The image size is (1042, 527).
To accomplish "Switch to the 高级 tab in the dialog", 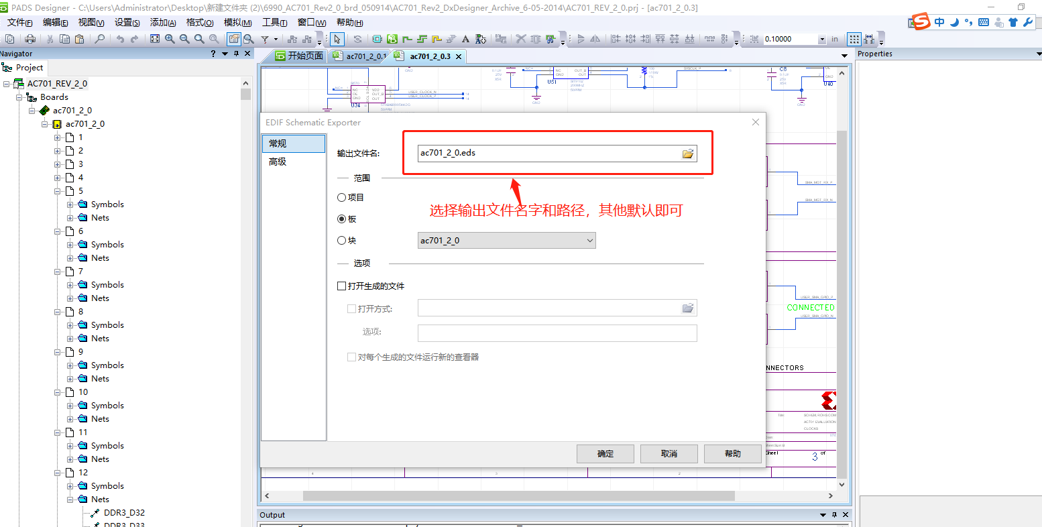I will pos(278,162).
